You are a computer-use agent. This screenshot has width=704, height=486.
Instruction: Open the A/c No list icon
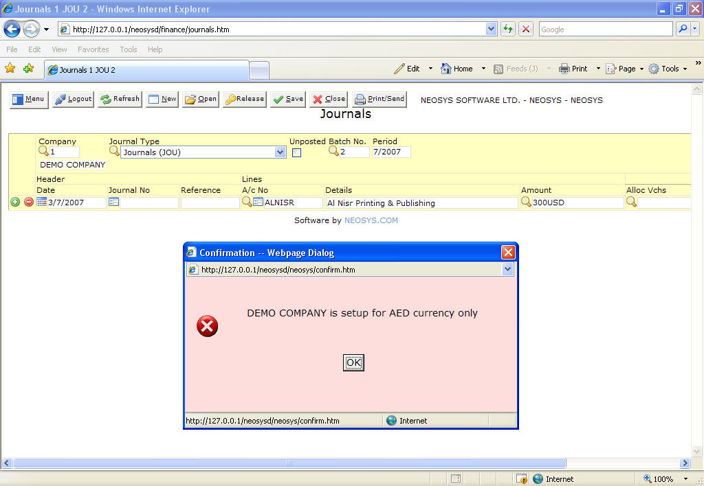coord(258,202)
